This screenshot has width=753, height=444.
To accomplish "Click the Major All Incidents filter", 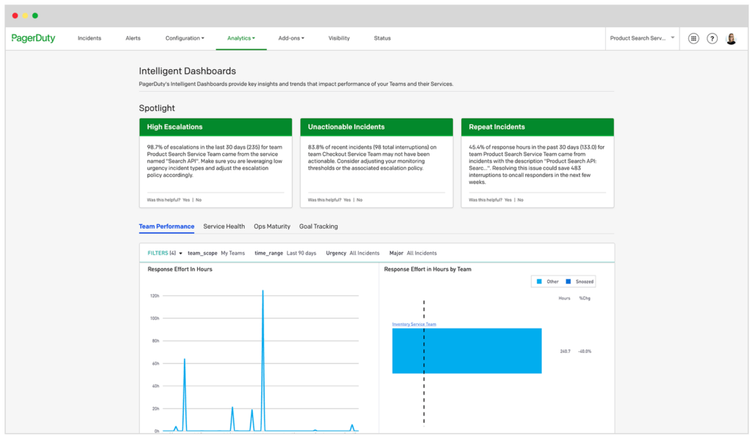I will (x=413, y=254).
